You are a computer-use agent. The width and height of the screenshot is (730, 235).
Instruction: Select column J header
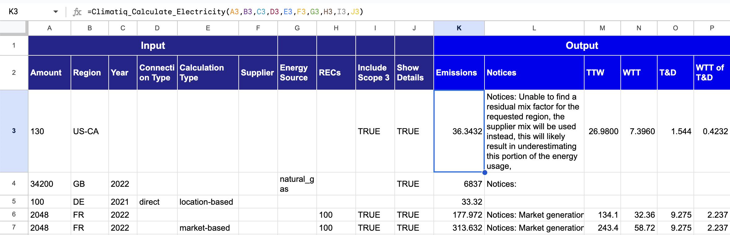click(x=414, y=28)
